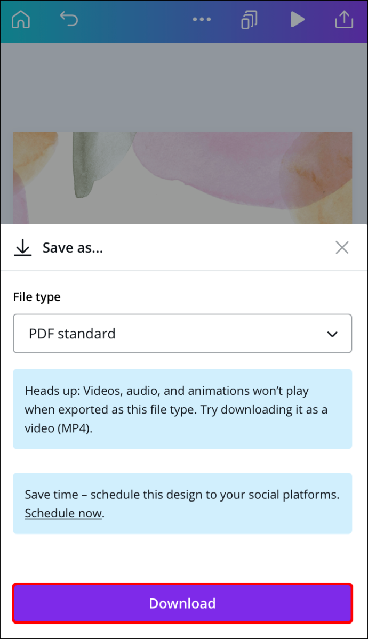
Task: Close the Save as panel
Action: point(342,247)
